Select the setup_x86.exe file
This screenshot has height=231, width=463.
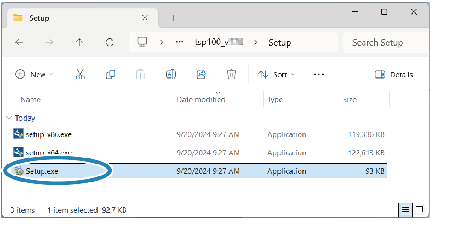click(x=49, y=135)
